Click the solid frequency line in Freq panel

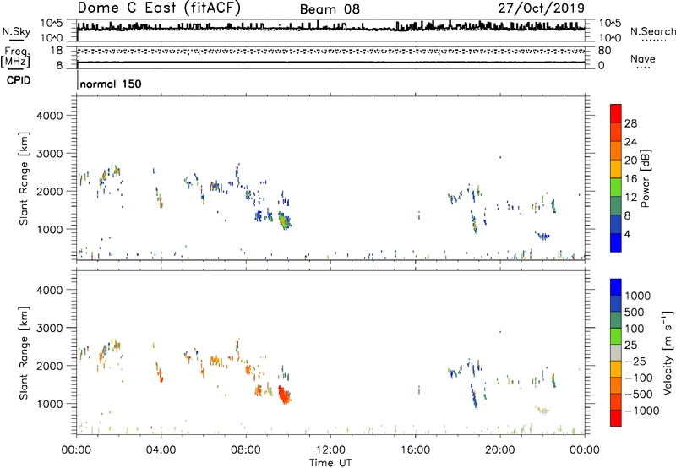[x=330, y=62]
